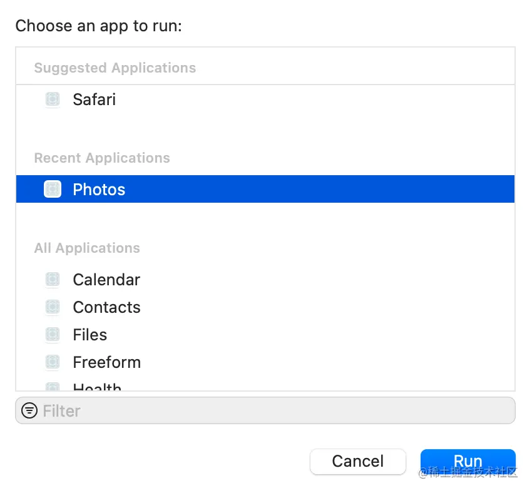Select Photos under Recent Applications

pos(99,190)
